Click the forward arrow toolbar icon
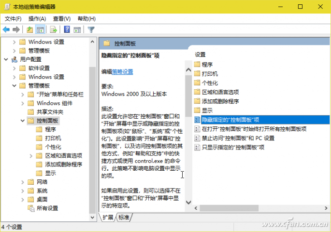This screenshot has width=331, height=232. pyautogui.click(x=16, y=29)
